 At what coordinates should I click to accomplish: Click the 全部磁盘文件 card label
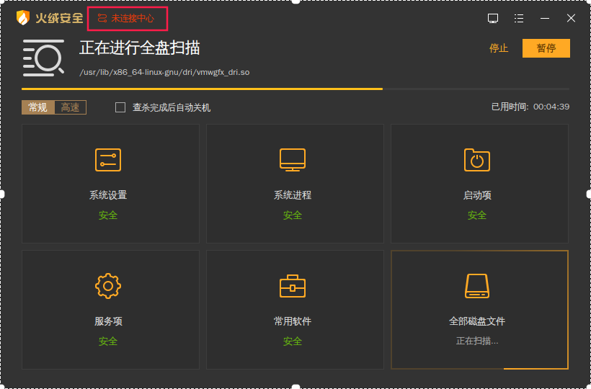click(x=477, y=321)
